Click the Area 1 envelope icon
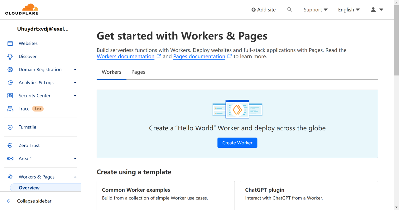The width and height of the screenshot is (399, 210). [10, 159]
